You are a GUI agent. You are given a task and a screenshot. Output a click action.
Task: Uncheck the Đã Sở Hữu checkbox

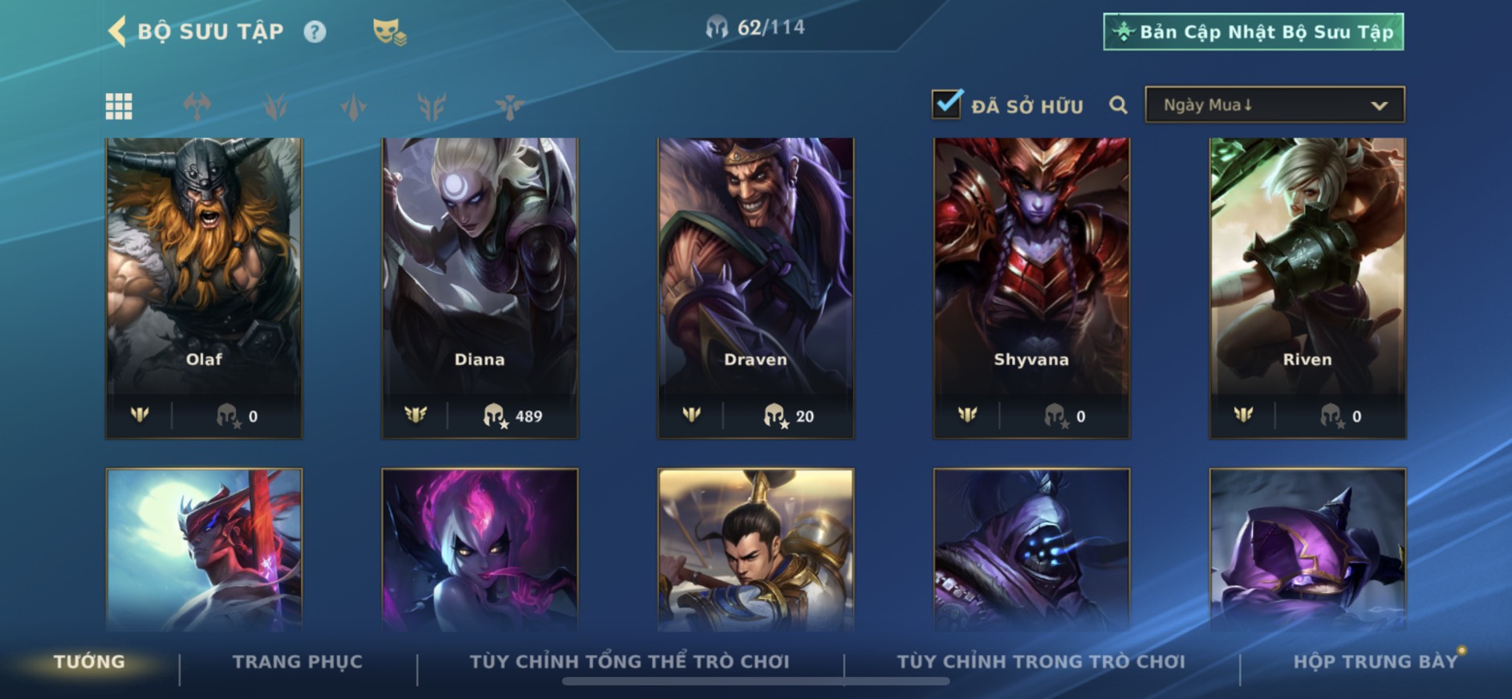coord(947,104)
